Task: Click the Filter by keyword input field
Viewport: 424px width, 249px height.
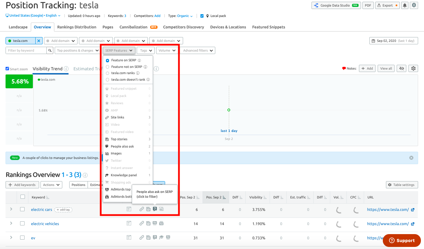Action: pos(26,50)
